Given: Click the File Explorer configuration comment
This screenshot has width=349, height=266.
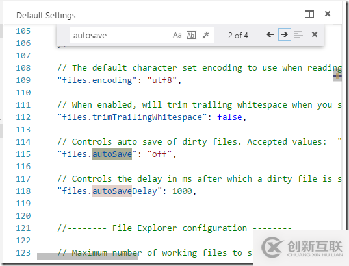Looking at the screenshot, I should 174,228.
